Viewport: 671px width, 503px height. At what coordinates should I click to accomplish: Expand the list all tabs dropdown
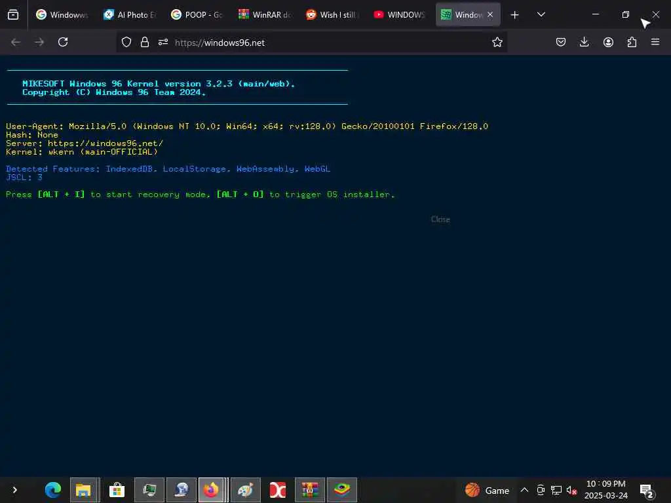pyautogui.click(x=541, y=14)
